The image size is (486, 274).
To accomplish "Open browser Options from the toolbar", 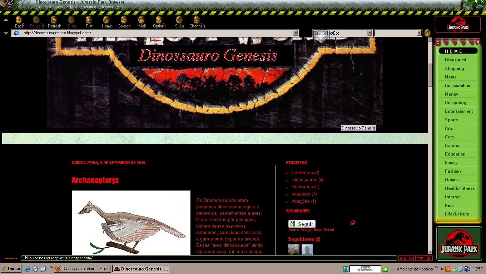I will pyautogui.click(x=159, y=22).
